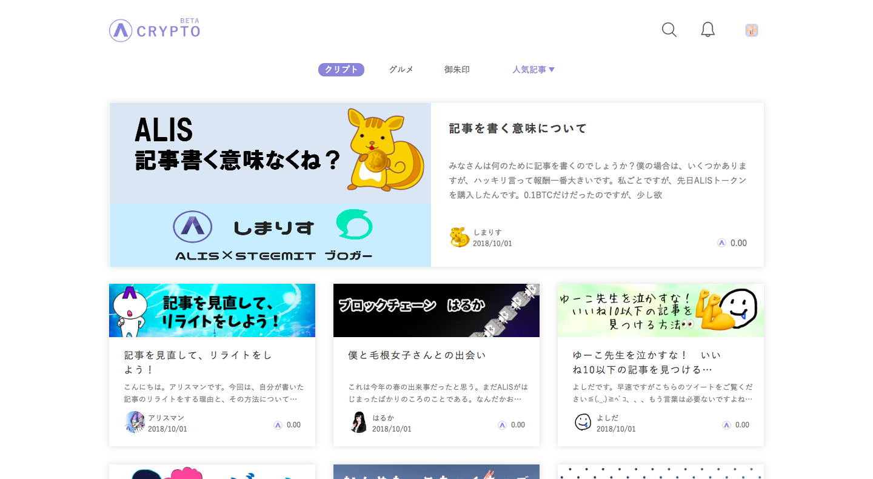Open the notifications bell
The image size is (873, 479).
coord(707,30)
